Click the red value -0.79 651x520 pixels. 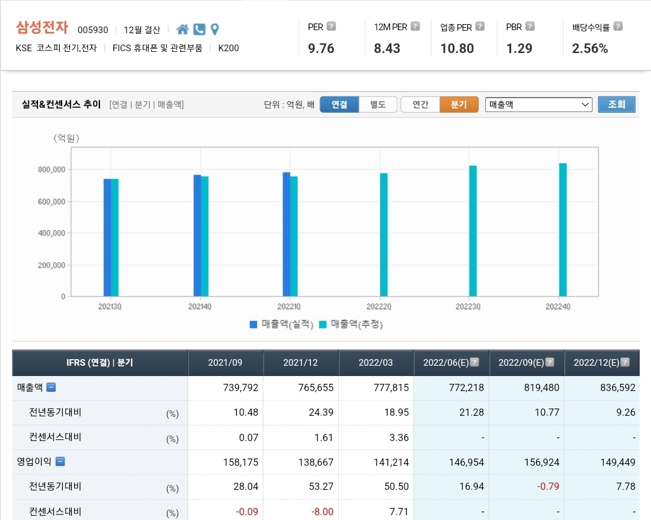548,486
